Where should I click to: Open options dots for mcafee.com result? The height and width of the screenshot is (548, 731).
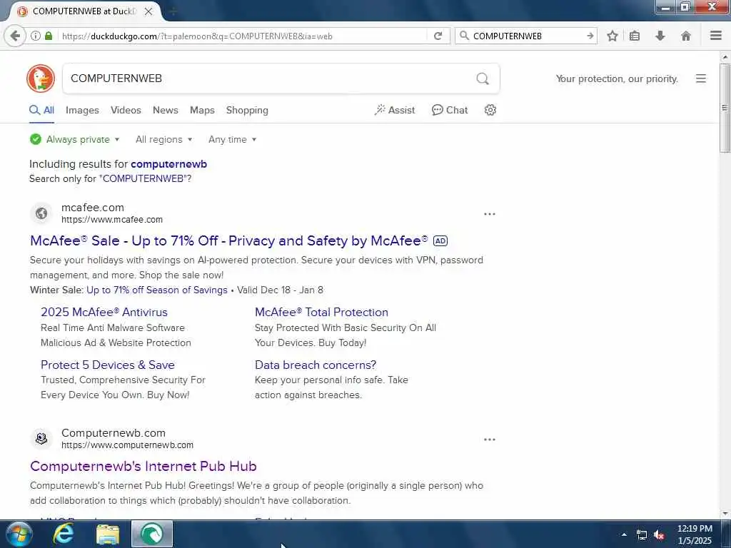490,214
